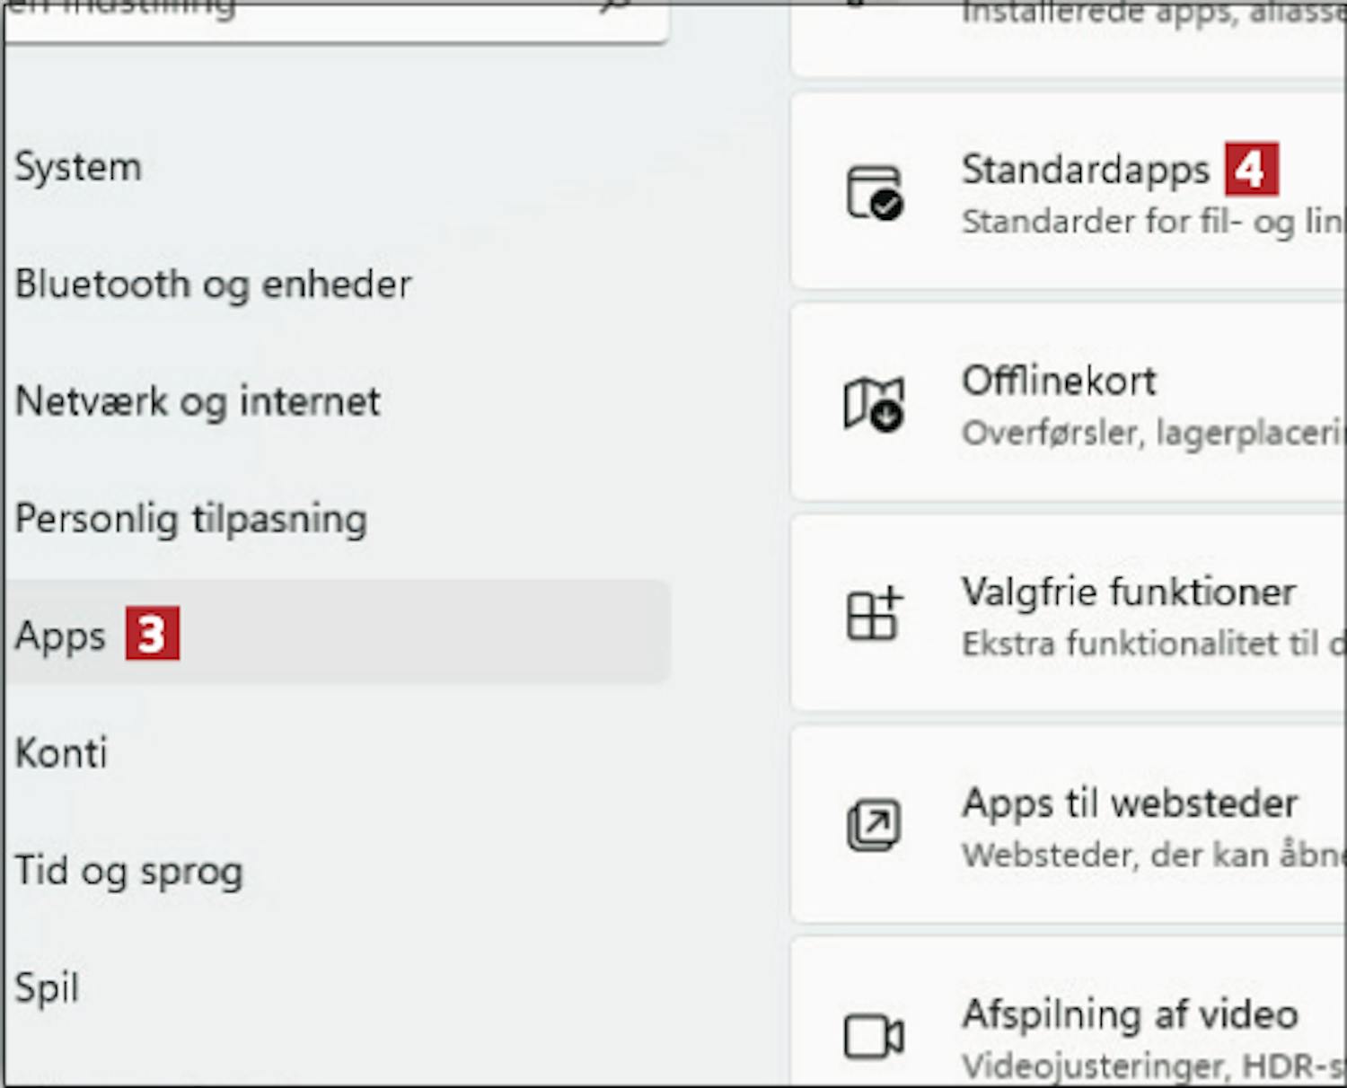Open the Spil category

(x=47, y=987)
